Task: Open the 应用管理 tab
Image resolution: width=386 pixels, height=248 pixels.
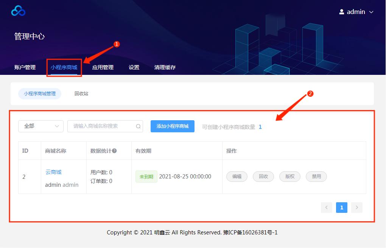Action: 103,67
